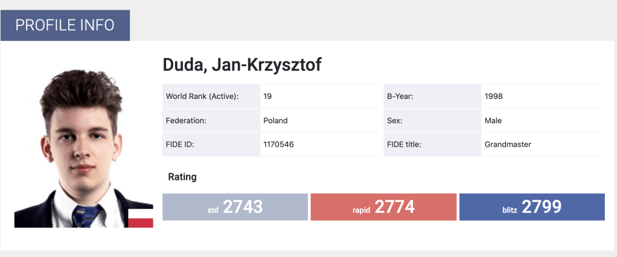
Task: Open the PROFILE INFO tab
Action: point(65,25)
